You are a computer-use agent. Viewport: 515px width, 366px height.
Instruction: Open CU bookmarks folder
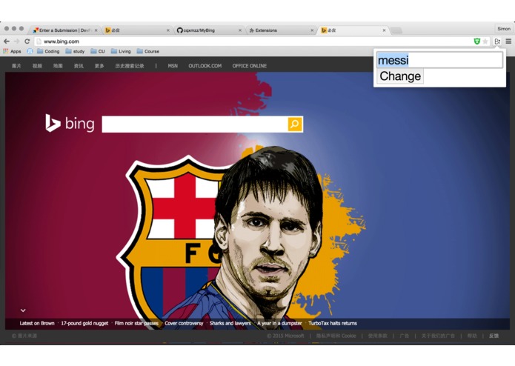pyautogui.click(x=98, y=51)
